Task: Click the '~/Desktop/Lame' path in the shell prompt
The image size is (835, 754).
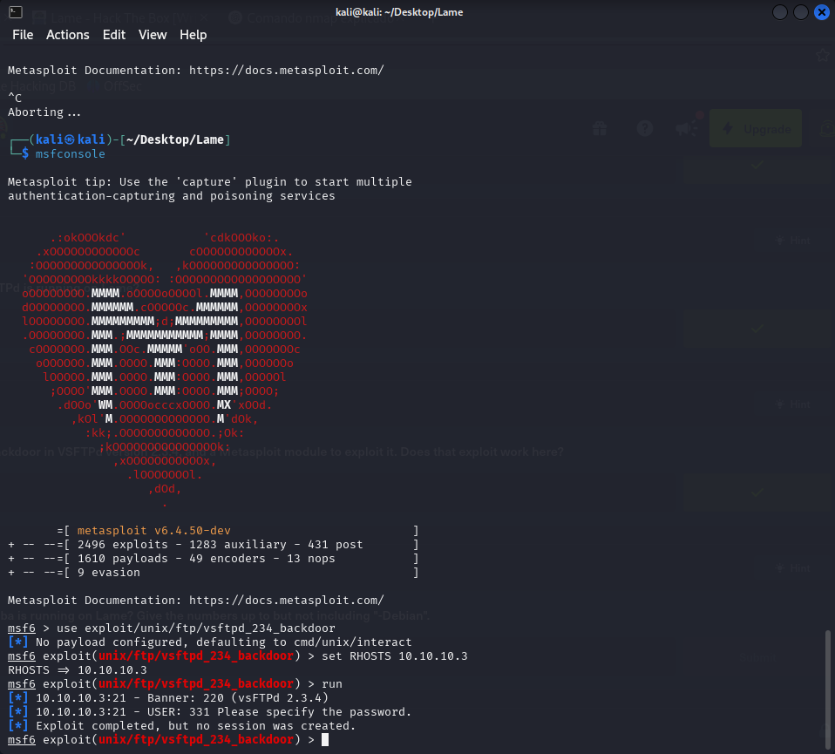Action: 175,139
